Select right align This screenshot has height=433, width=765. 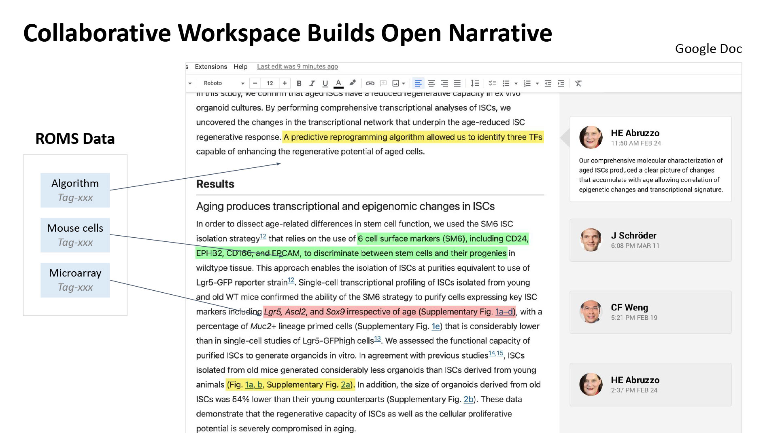[444, 83]
